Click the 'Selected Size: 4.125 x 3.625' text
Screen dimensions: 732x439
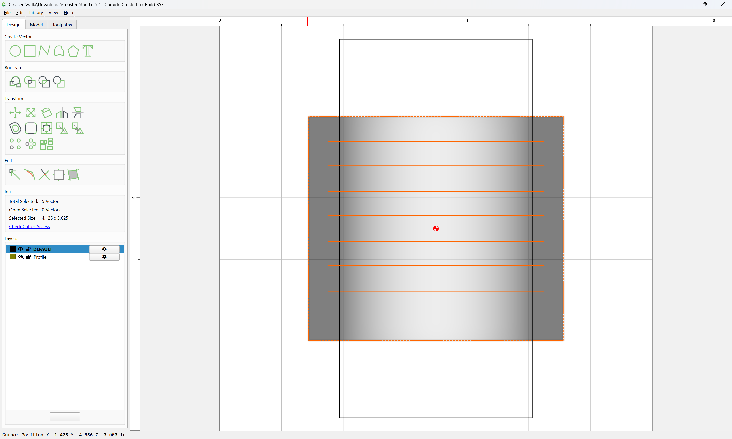pos(38,218)
